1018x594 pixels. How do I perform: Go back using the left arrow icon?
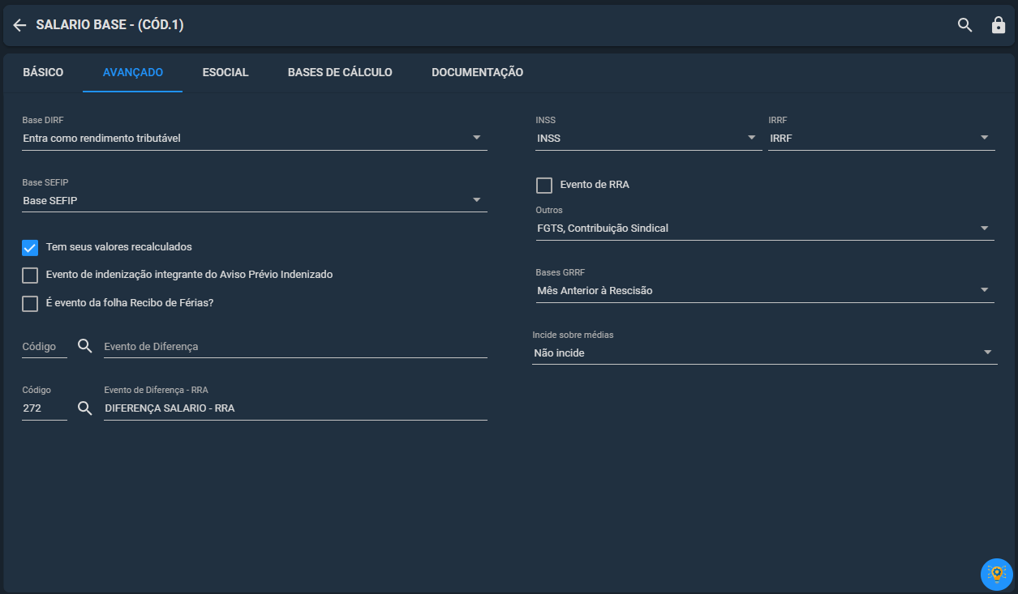point(19,25)
